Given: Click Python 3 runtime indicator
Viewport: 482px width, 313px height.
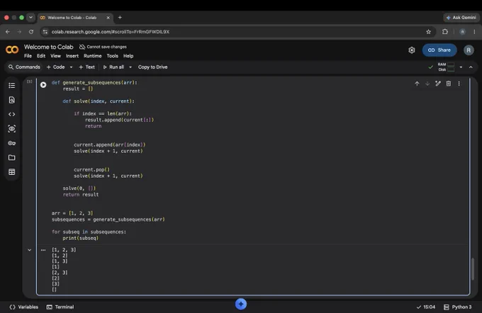Looking at the screenshot, I should click(x=458, y=307).
